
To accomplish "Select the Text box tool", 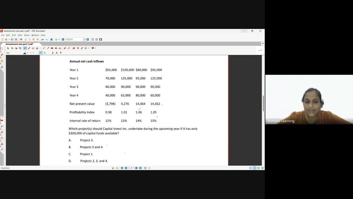I will tap(33, 48).
